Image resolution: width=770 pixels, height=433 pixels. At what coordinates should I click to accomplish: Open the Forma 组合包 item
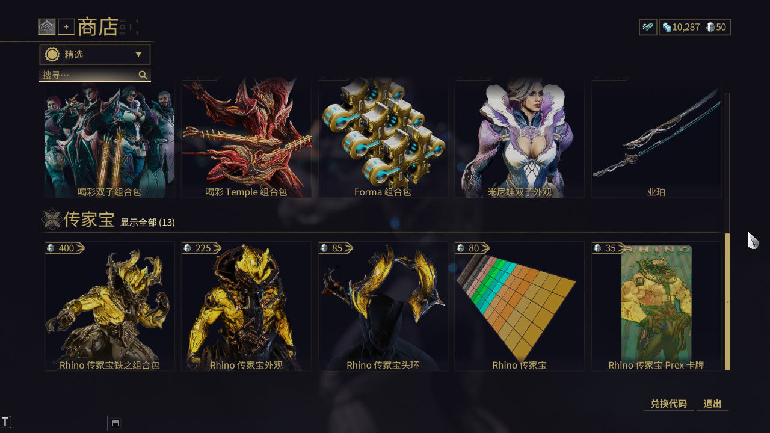(383, 138)
